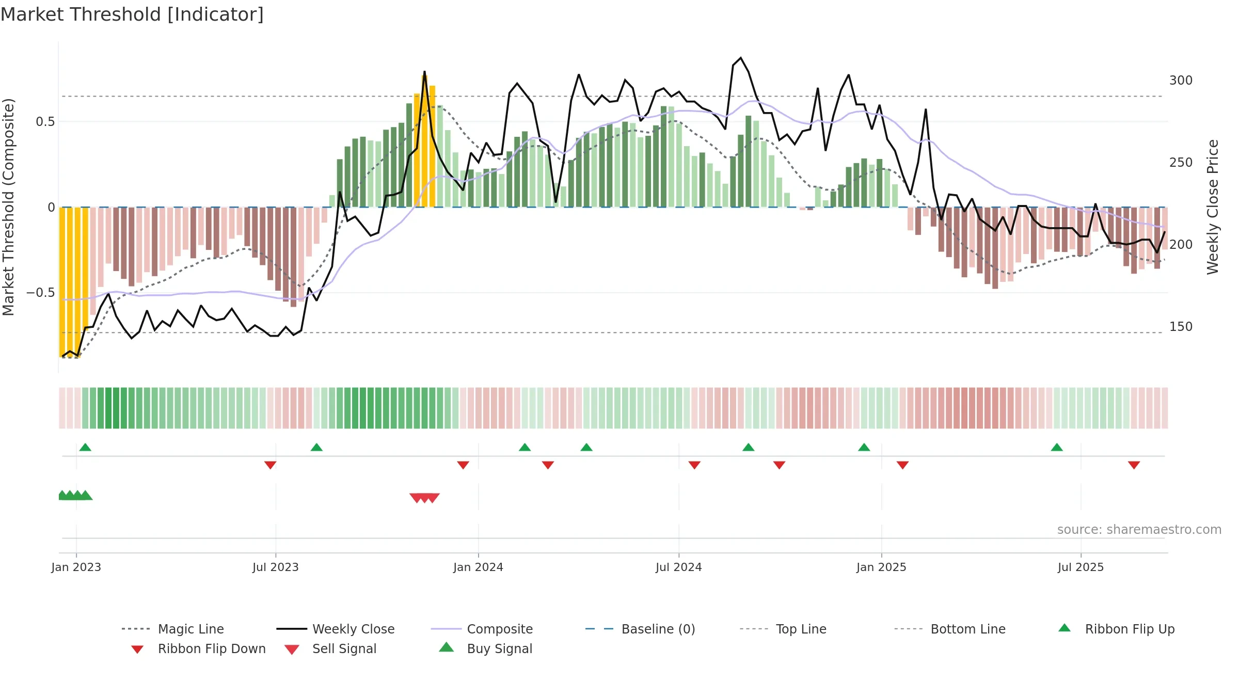Click the 300 price axis label
The image size is (1239, 697).
click(1181, 81)
